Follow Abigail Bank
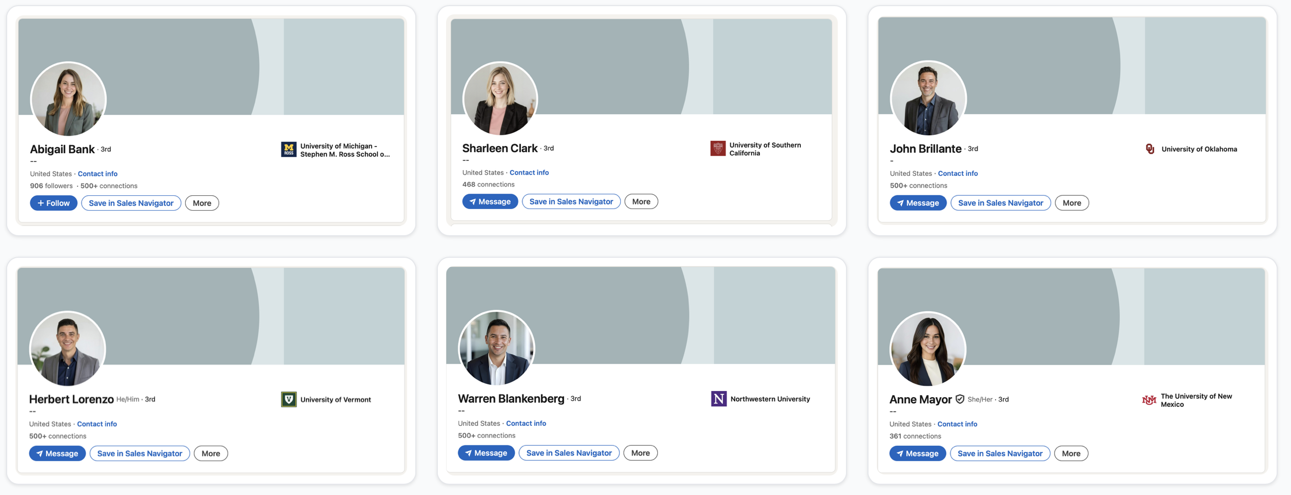1291x495 pixels. [x=53, y=203]
